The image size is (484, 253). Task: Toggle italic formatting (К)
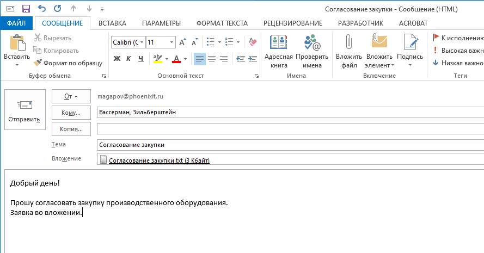(128, 59)
